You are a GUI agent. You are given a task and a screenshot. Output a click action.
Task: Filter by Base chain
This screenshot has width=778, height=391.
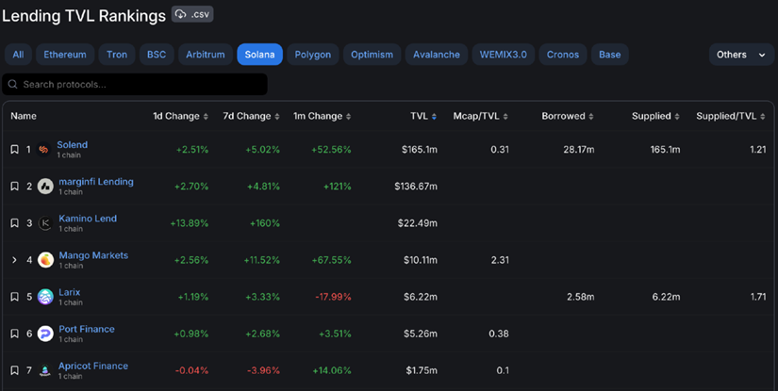click(x=610, y=55)
